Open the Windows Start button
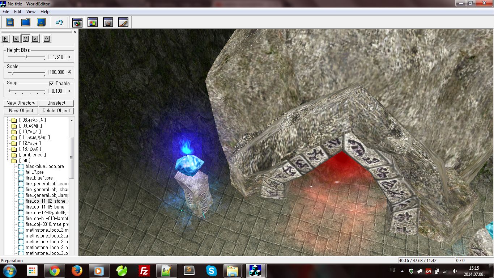494x278 pixels. (9, 271)
